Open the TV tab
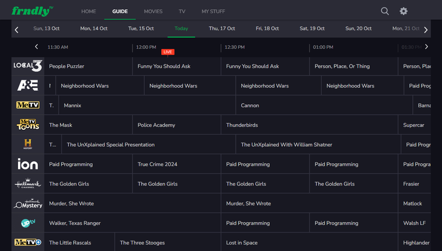442x251 pixels. (x=182, y=12)
